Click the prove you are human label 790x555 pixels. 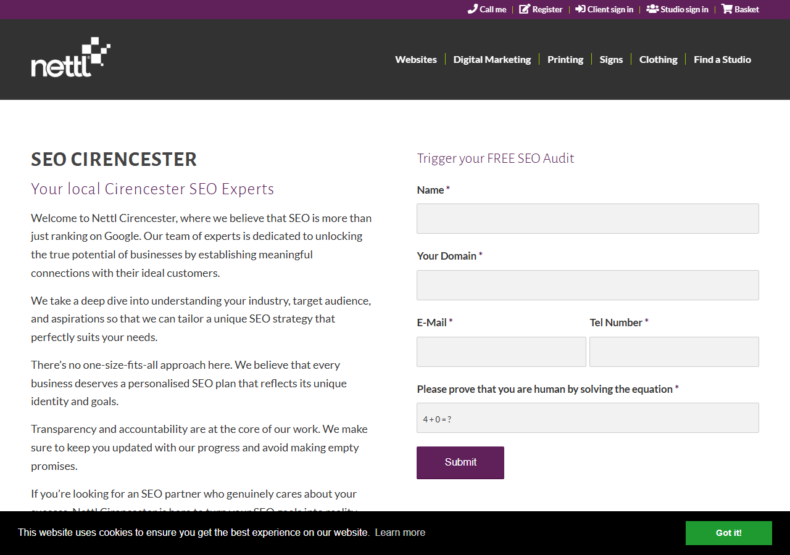point(547,389)
